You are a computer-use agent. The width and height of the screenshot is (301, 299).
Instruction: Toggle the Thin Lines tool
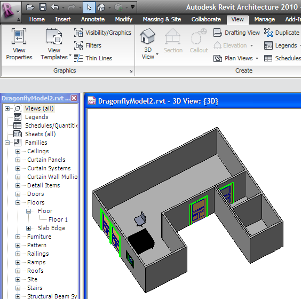click(x=93, y=58)
